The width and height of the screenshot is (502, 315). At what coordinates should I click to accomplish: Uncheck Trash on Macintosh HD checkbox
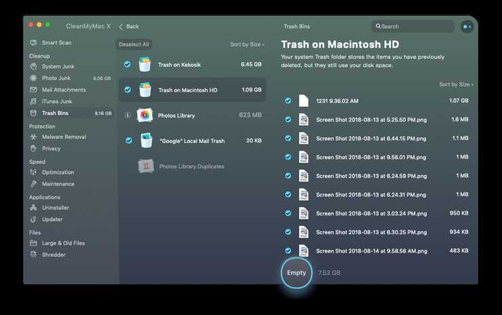(x=128, y=90)
